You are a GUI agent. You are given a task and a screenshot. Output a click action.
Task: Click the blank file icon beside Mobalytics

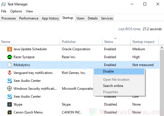[10, 65]
